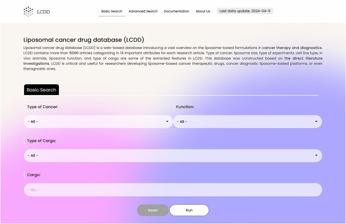The height and width of the screenshot is (224, 346).
Task: Click the Liposomal cancer drug database heading
Action: 84,40
